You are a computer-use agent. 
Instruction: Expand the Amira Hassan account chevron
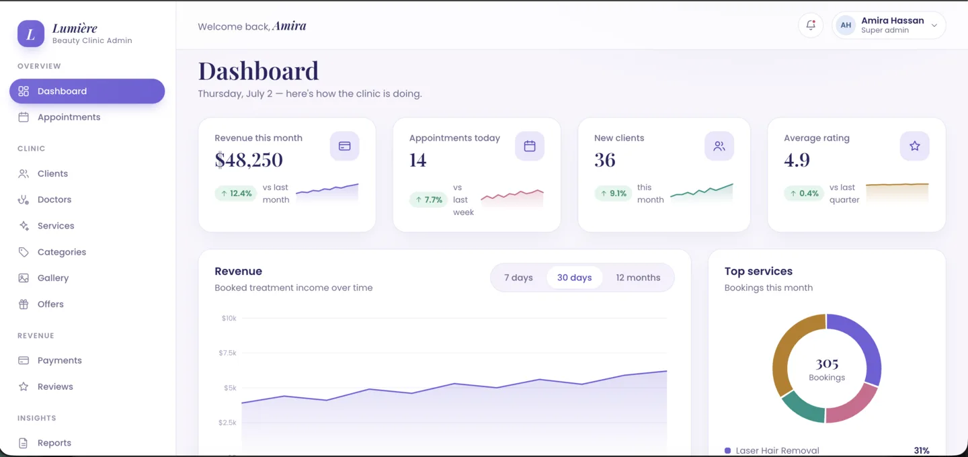click(x=934, y=26)
